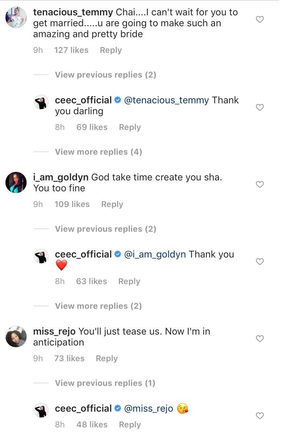
Task: Reply to tenacious_temmy's comment
Action: [x=111, y=50]
